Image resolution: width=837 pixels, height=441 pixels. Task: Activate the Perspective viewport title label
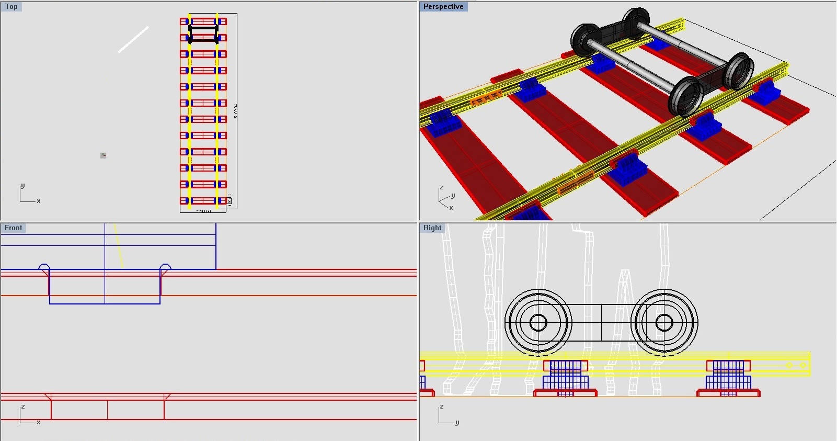click(x=443, y=7)
